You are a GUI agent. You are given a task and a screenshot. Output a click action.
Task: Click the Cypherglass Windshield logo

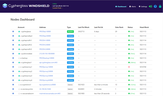click(x=26, y=6)
